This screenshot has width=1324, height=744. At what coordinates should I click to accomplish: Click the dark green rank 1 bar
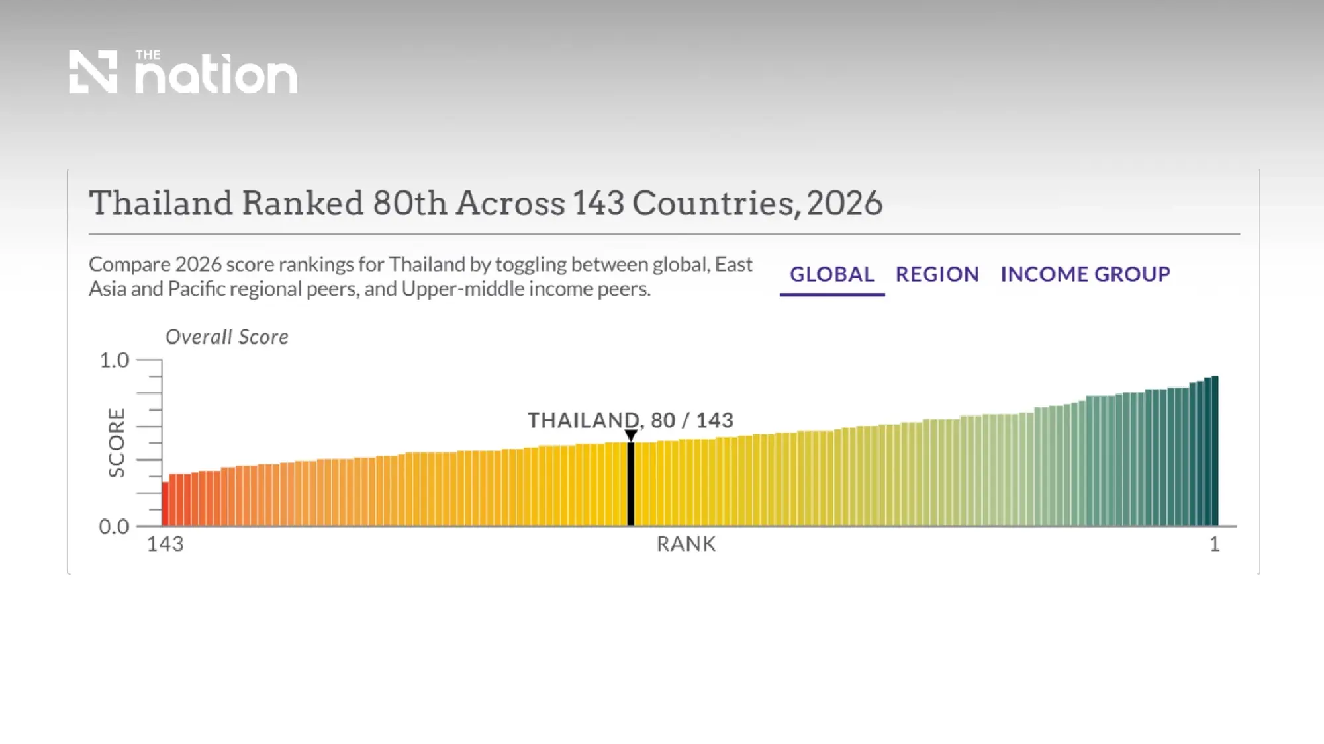click(1215, 451)
